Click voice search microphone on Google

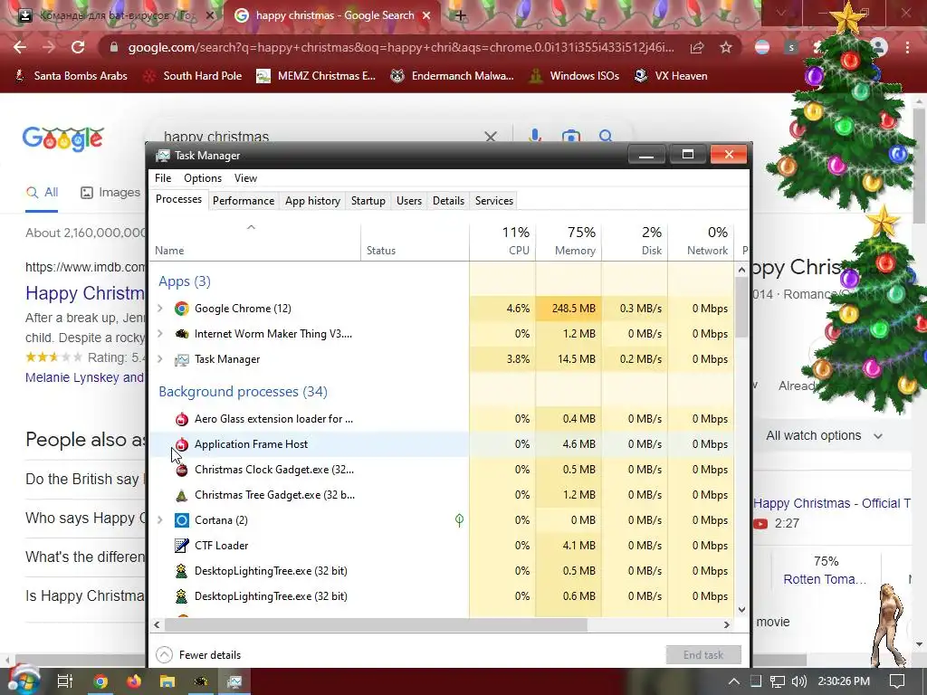535,136
